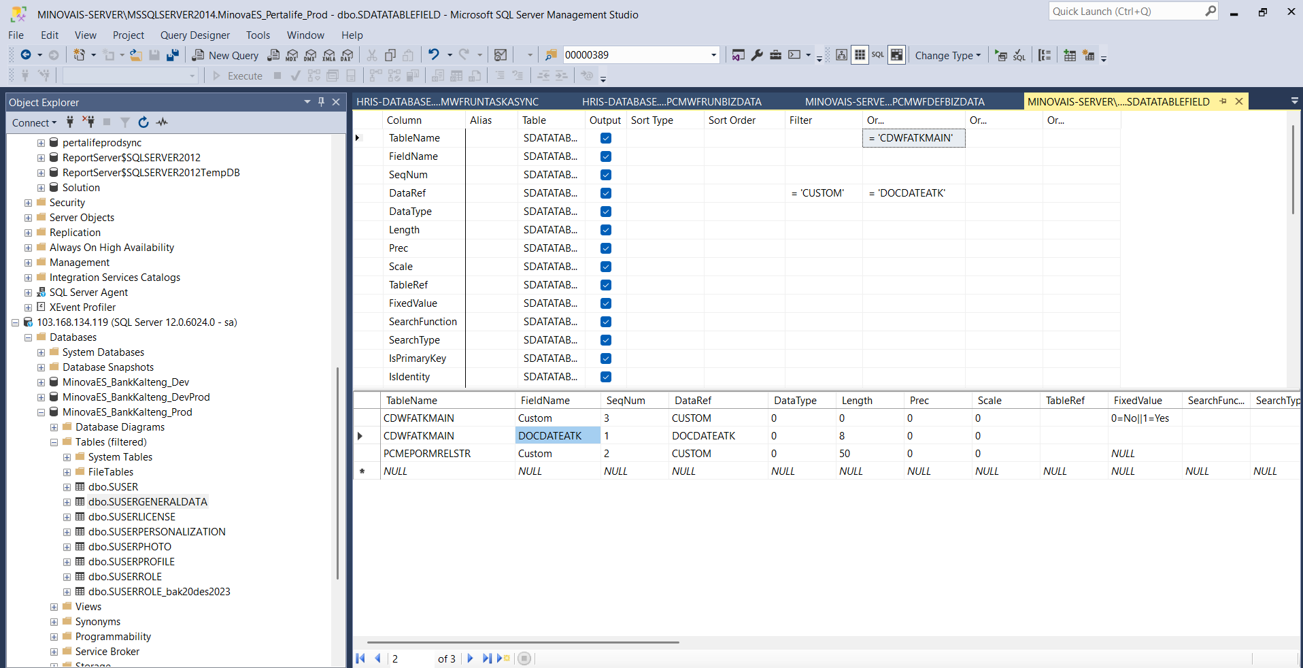
Task: Switch to MINOVAIS-SERVE PCMWFDEFBIZDATA tab
Action: (x=894, y=101)
